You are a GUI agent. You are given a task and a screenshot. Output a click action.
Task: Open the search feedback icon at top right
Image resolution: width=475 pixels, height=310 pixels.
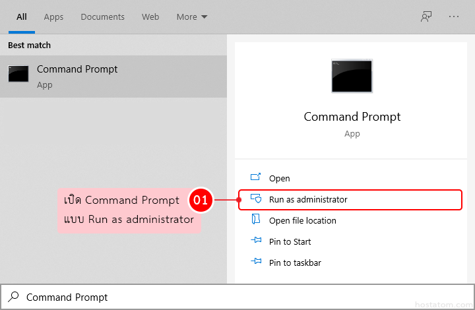[426, 16]
